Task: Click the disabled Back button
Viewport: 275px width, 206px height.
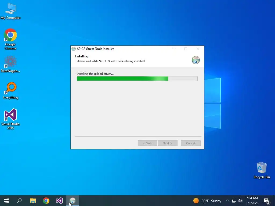Action: 147,143
